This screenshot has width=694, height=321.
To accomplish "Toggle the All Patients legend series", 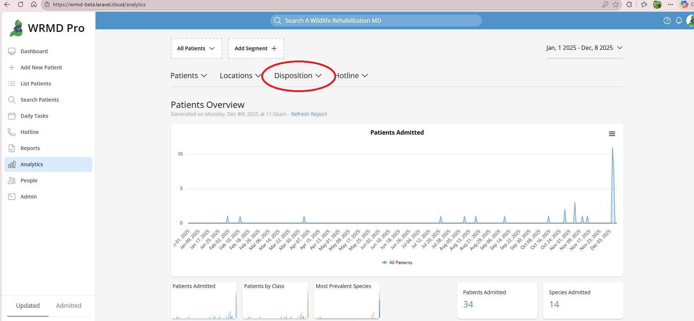I will 397,263.
